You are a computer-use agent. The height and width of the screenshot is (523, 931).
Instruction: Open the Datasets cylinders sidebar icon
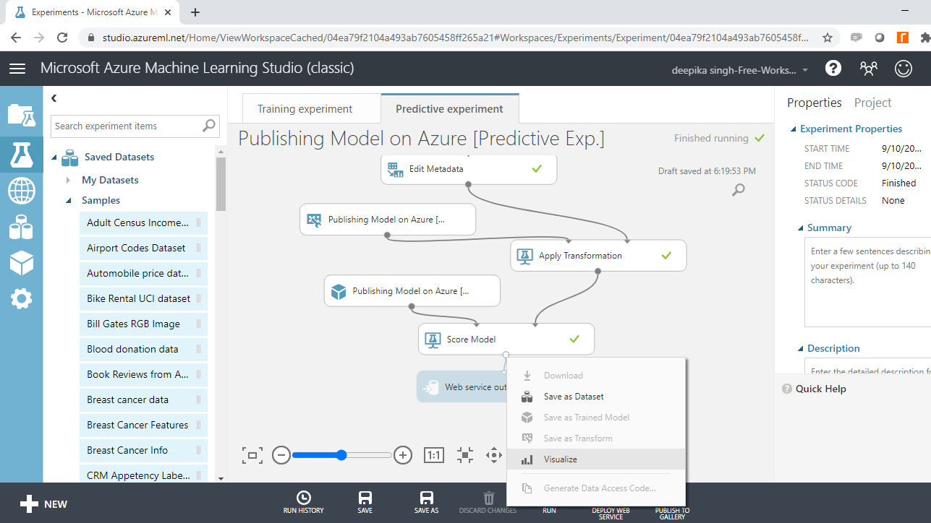click(21, 228)
